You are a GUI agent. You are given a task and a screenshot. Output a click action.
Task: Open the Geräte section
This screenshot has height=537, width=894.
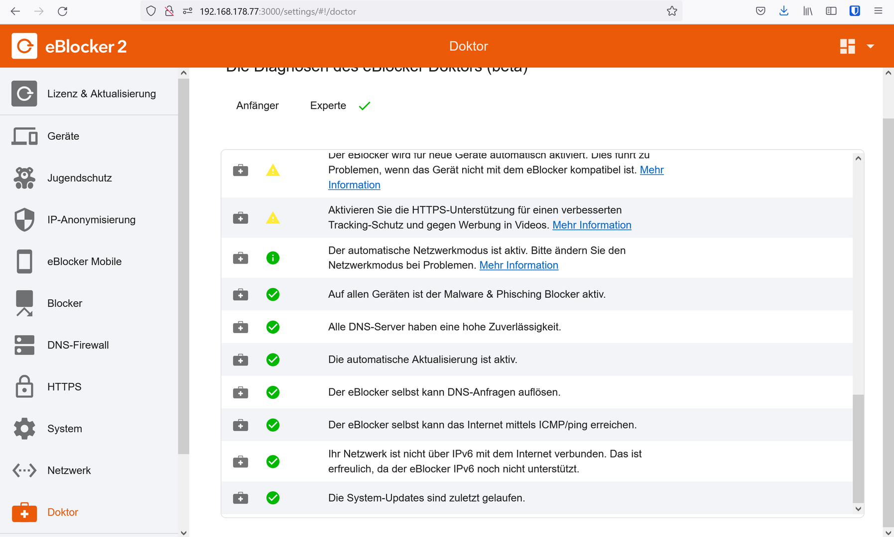(89, 136)
